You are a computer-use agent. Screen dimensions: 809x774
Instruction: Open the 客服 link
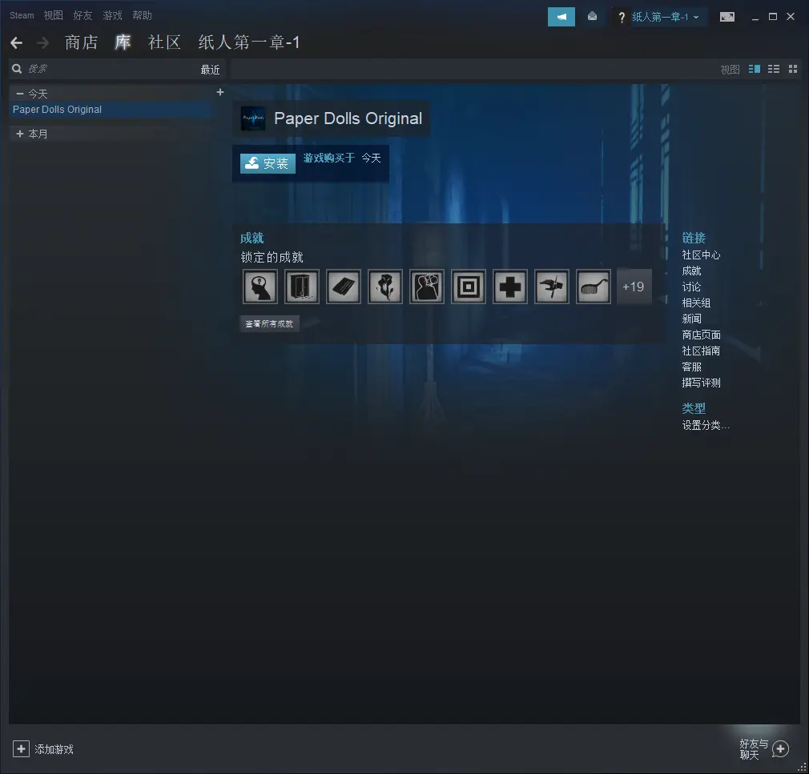point(691,367)
